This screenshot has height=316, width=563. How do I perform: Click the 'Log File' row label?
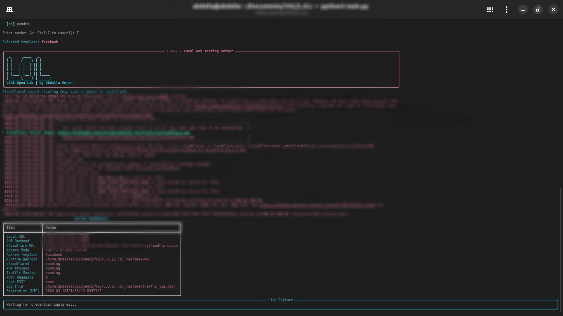15,286
